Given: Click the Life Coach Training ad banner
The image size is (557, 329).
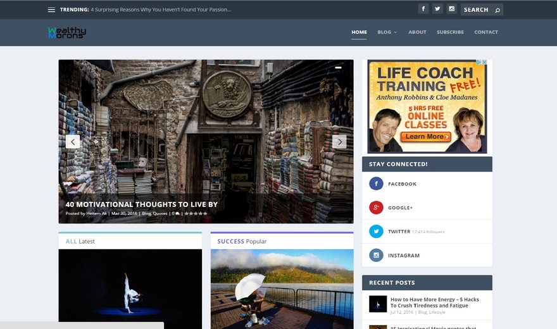Looking at the screenshot, I should click(427, 106).
